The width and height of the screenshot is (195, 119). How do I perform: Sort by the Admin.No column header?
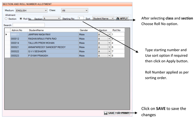click(x=19, y=30)
